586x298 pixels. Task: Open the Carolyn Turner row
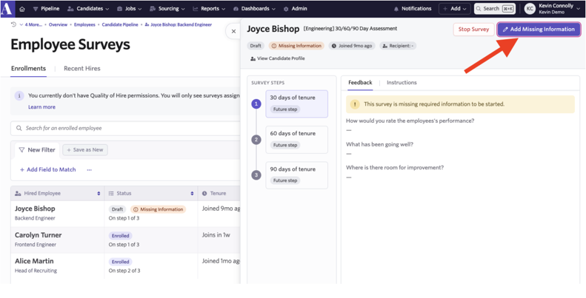click(126, 240)
